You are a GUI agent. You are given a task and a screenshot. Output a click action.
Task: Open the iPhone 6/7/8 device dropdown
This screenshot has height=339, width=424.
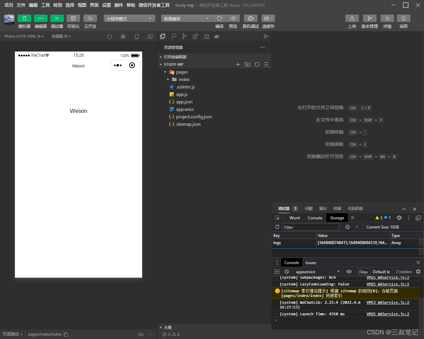point(24,36)
